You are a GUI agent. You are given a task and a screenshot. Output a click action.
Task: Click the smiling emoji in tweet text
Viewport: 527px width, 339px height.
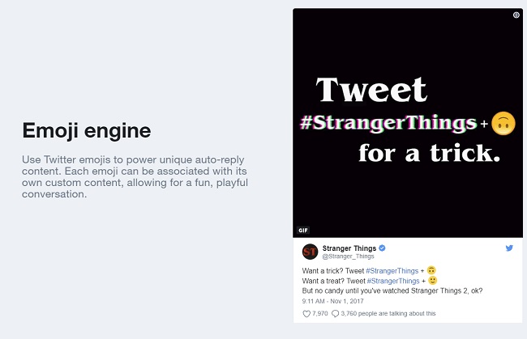click(431, 280)
